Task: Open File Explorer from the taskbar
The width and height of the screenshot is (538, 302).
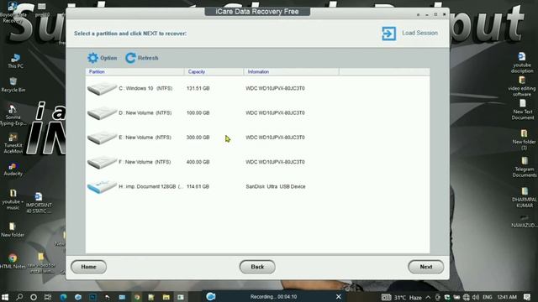Action: (166, 297)
